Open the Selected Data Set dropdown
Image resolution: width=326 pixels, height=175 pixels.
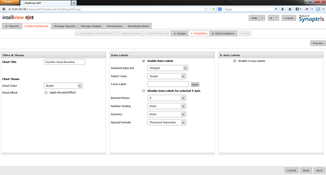(x=167, y=68)
